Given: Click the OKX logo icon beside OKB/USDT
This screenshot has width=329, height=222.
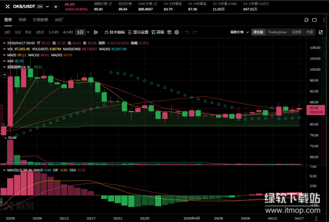Looking at the screenshot, I should [8, 7].
